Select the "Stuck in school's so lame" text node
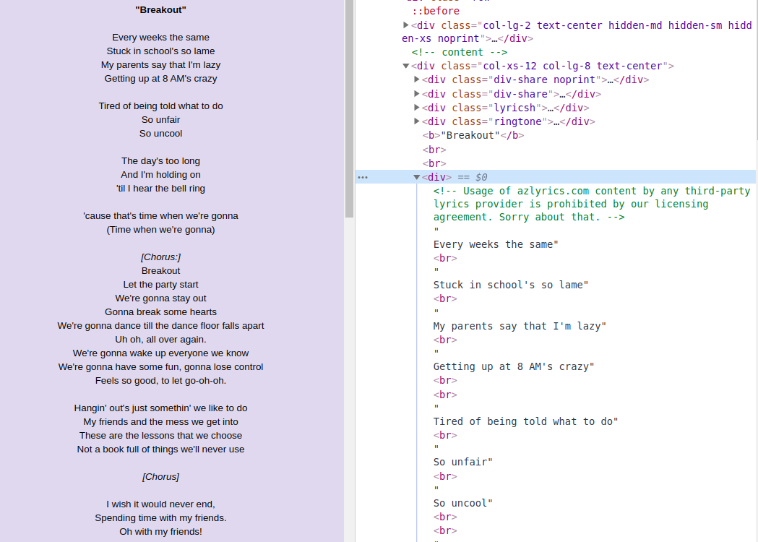This screenshot has height=542, width=758. tap(510, 285)
